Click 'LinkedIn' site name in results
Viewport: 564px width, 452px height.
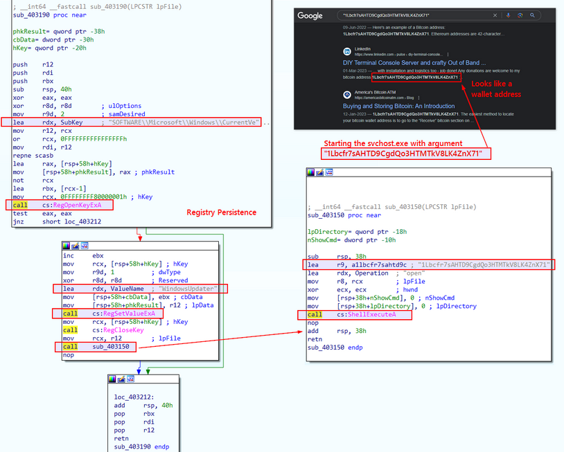(x=362, y=49)
